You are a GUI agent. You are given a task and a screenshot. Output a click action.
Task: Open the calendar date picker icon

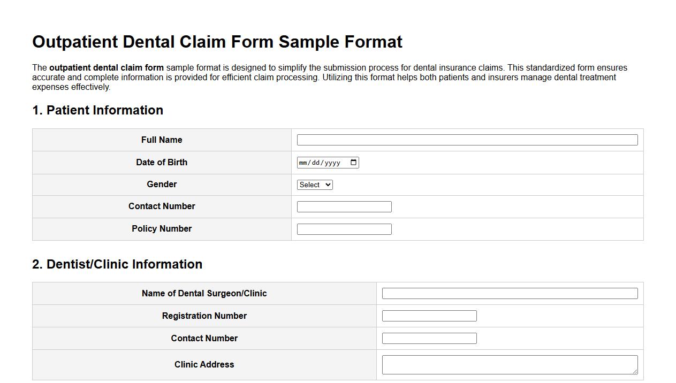pyautogui.click(x=353, y=162)
